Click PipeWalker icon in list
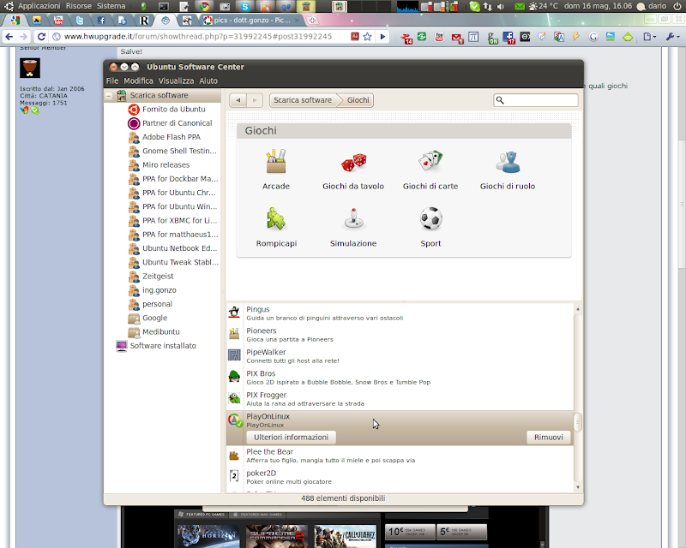 (234, 354)
